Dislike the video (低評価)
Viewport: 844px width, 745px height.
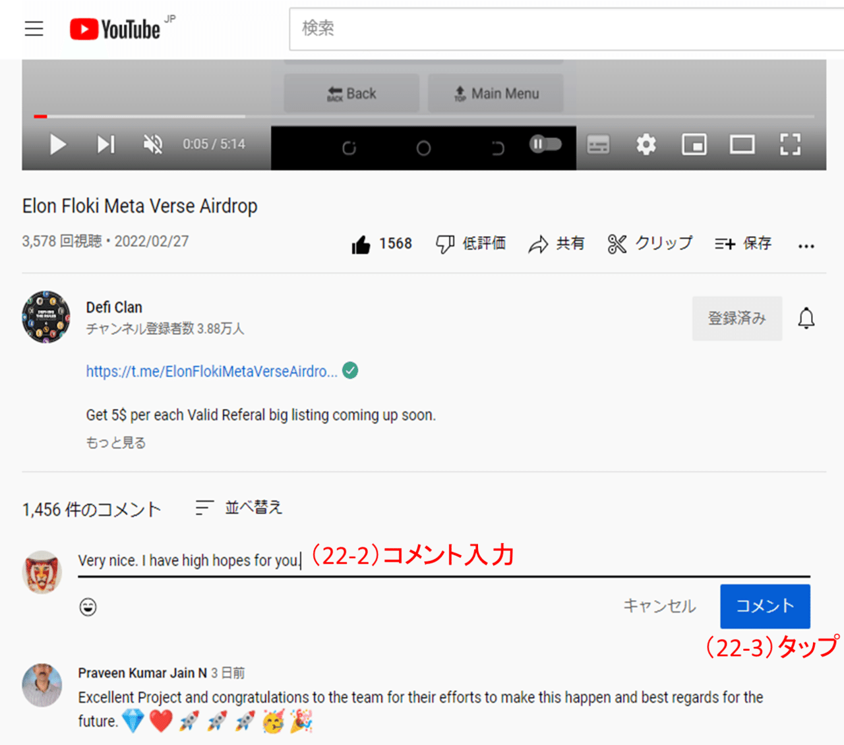[471, 244]
